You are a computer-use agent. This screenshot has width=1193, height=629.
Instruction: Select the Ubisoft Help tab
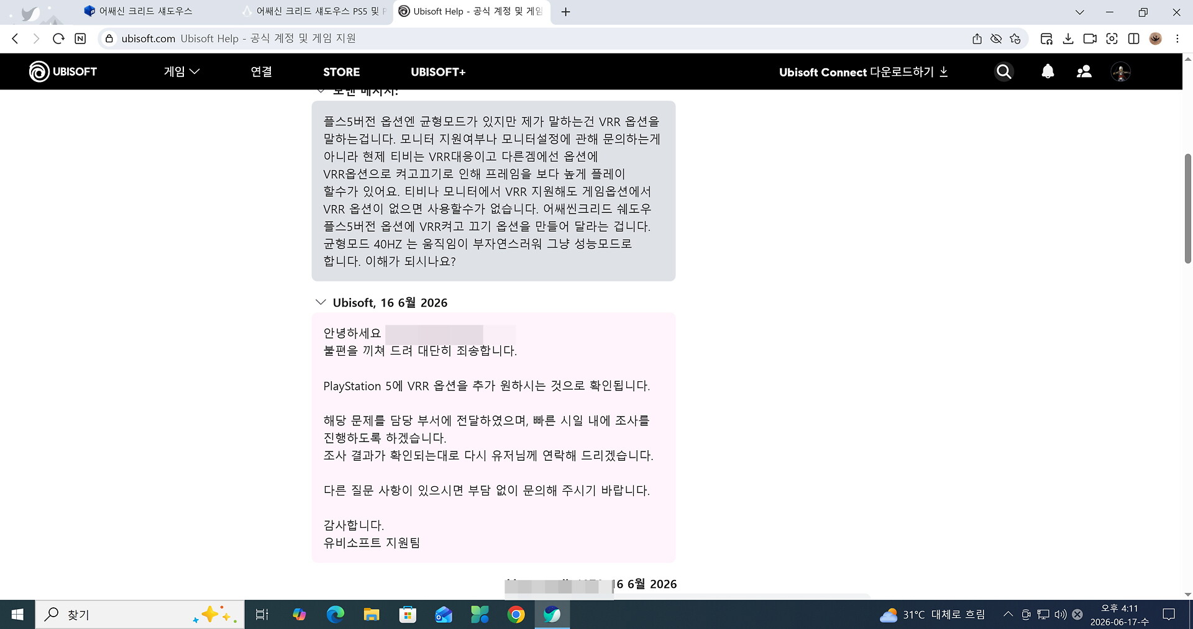point(472,11)
